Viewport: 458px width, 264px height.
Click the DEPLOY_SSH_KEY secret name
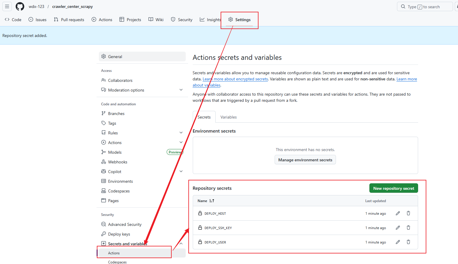(218, 228)
